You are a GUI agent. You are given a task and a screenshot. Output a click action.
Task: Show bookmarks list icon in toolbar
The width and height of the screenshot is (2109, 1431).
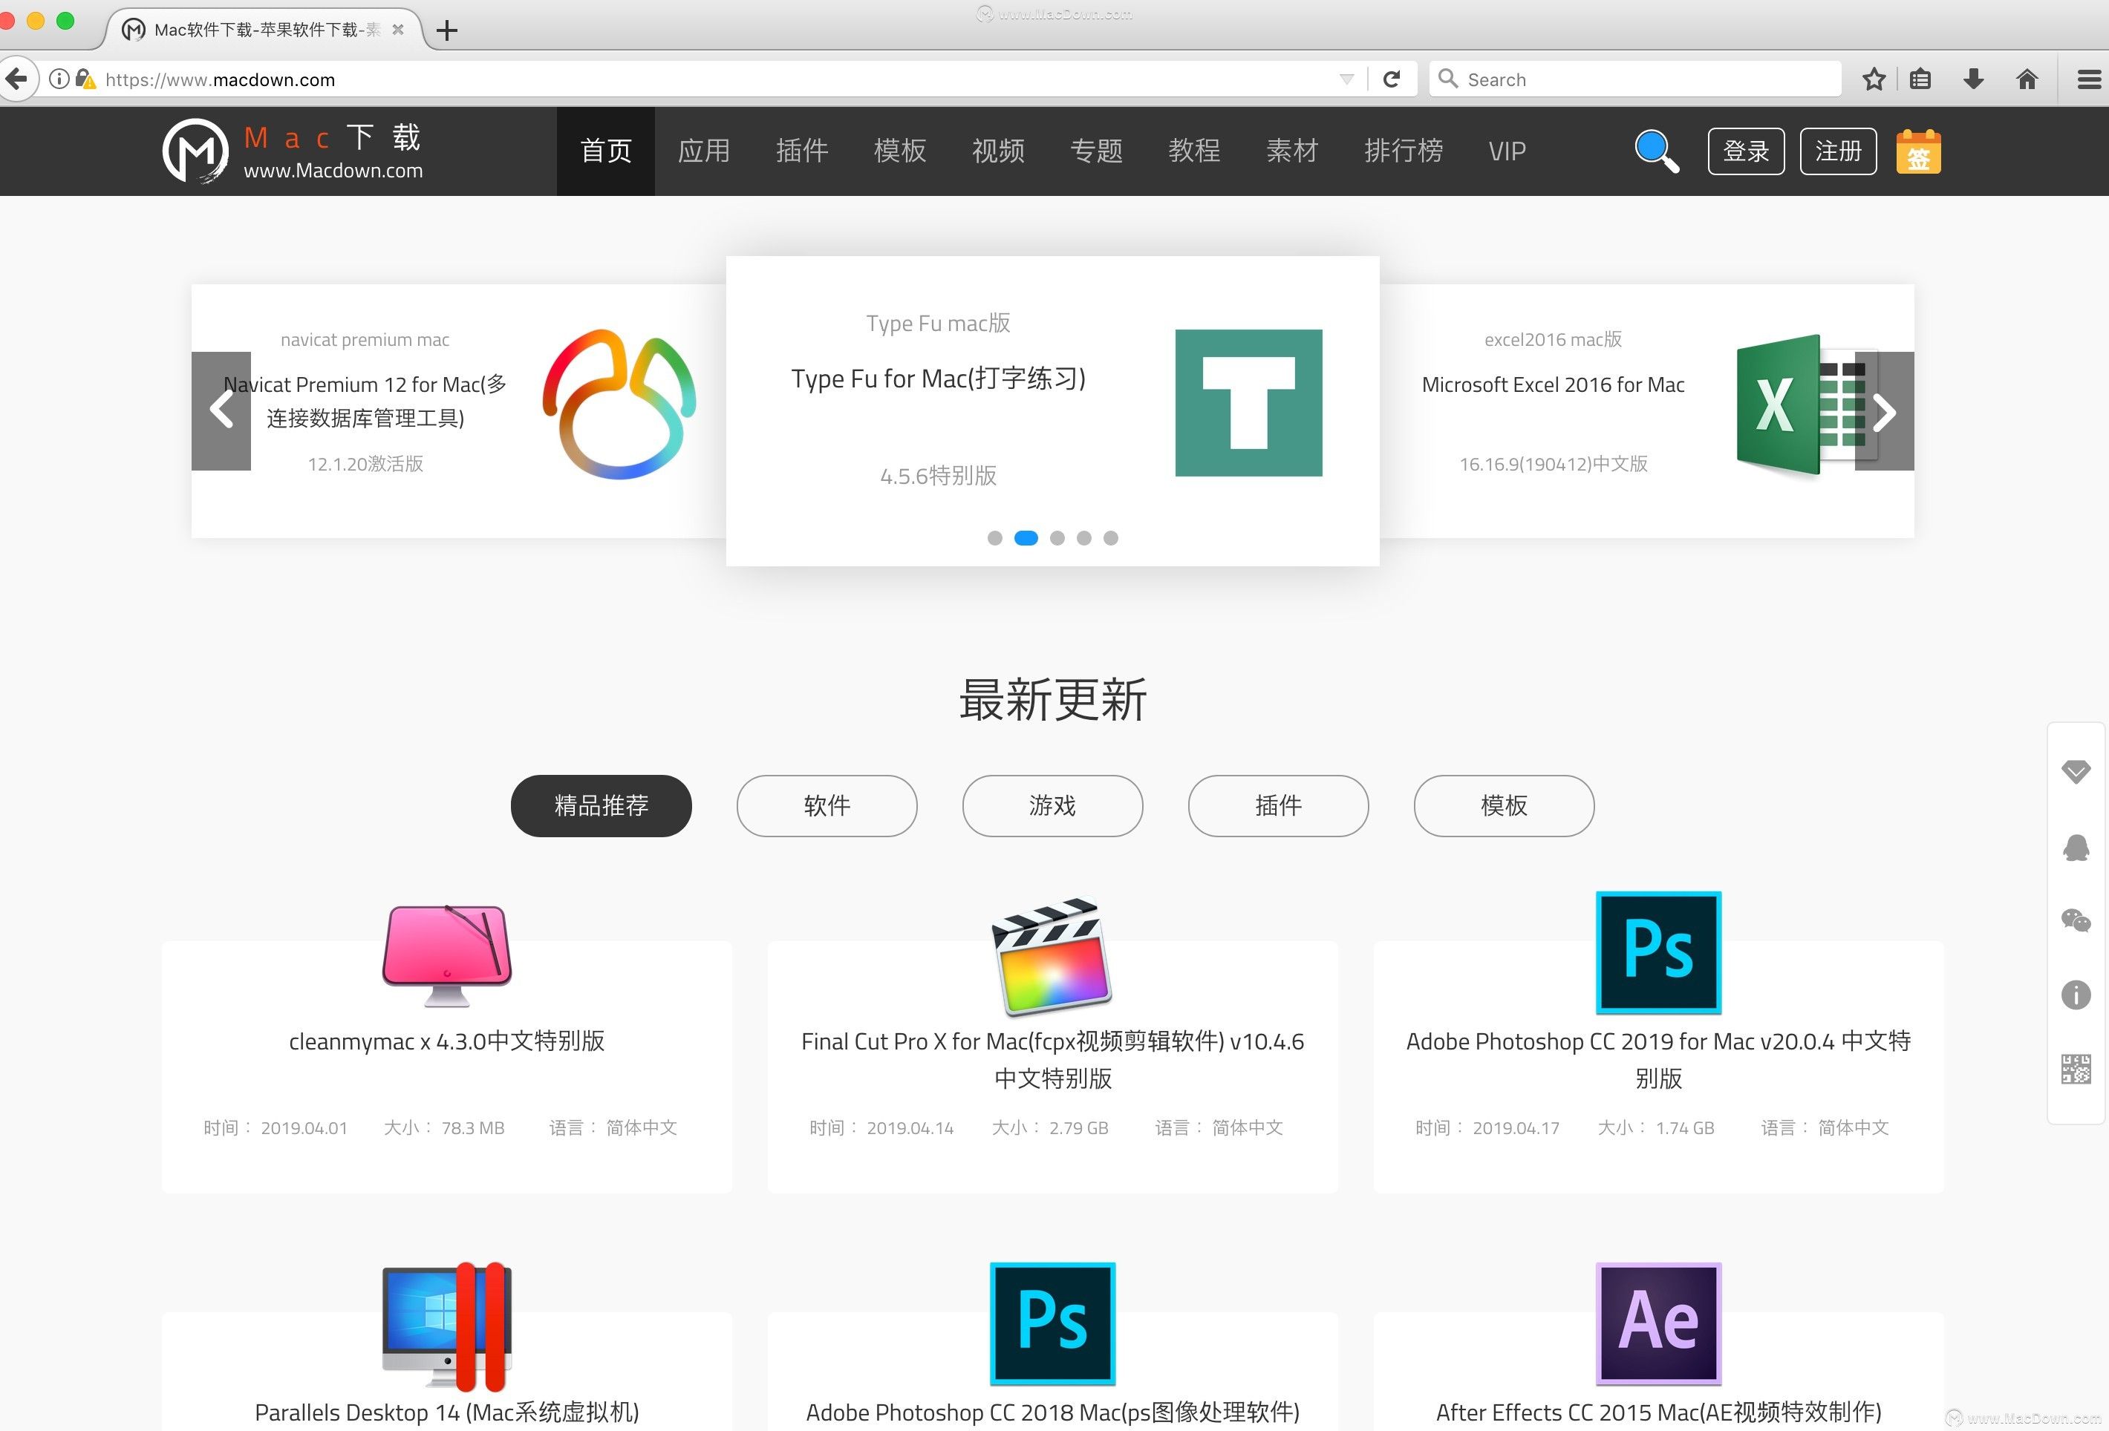(x=1920, y=80)
